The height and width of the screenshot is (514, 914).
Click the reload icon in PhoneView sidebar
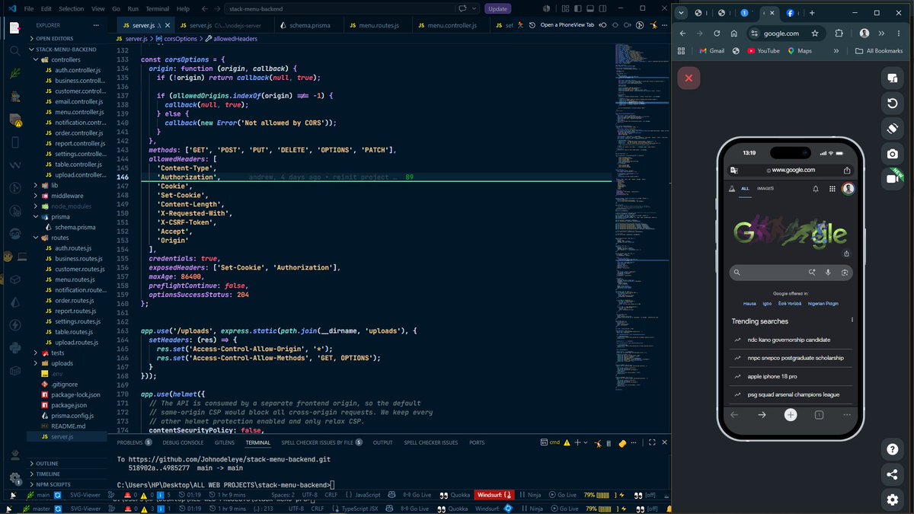tap(892, 103)
